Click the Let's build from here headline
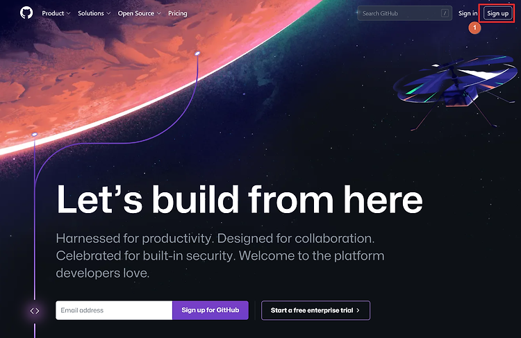The width and height of the screenshot is (521, 338). click(239, 199)
